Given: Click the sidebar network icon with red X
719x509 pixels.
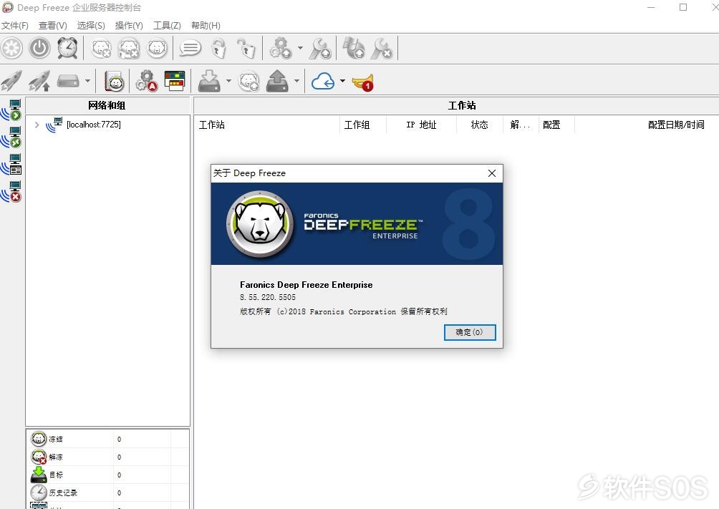Looking at the screenshot, I should (x=11, y=191).
